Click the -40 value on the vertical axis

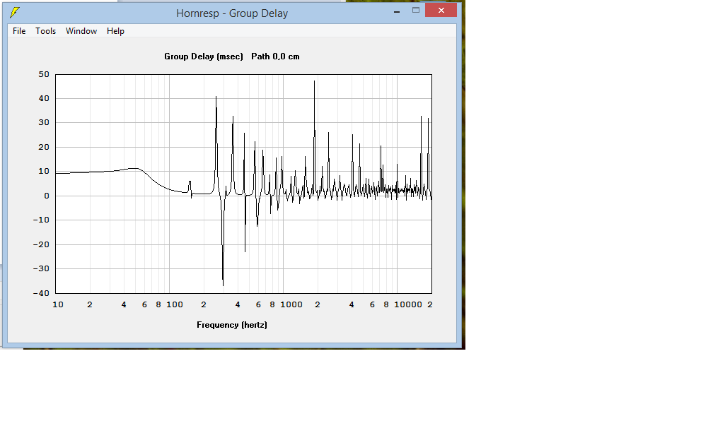[41, 293]
